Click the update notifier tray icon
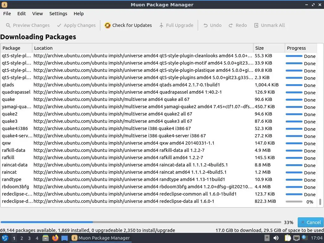The width and height of the screenshot is (324, 243). click(304, 238)
